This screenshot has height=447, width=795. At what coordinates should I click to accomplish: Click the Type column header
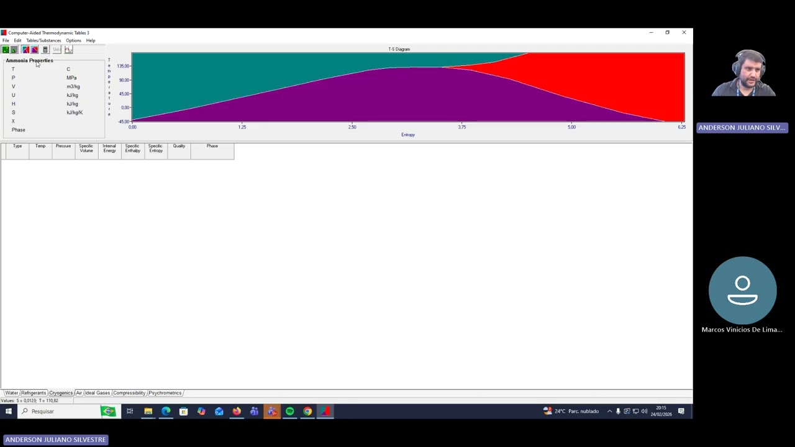coord(17,151)
